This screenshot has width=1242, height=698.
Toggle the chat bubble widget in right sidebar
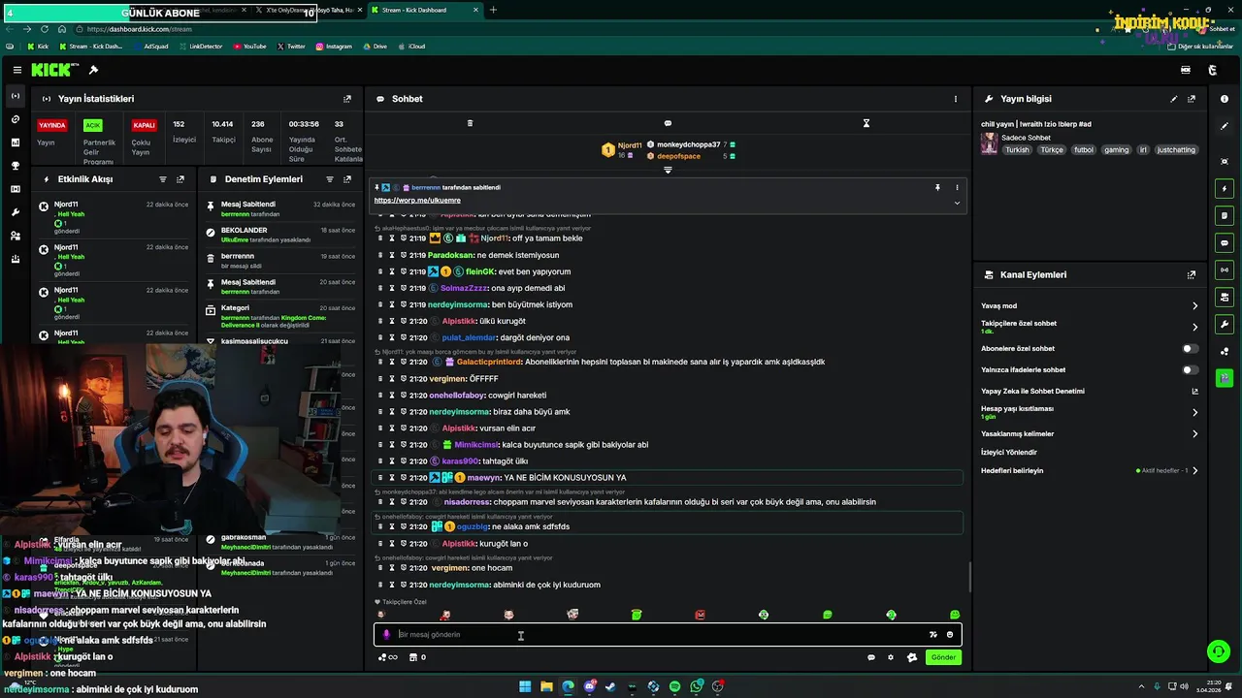(1225, 242)
